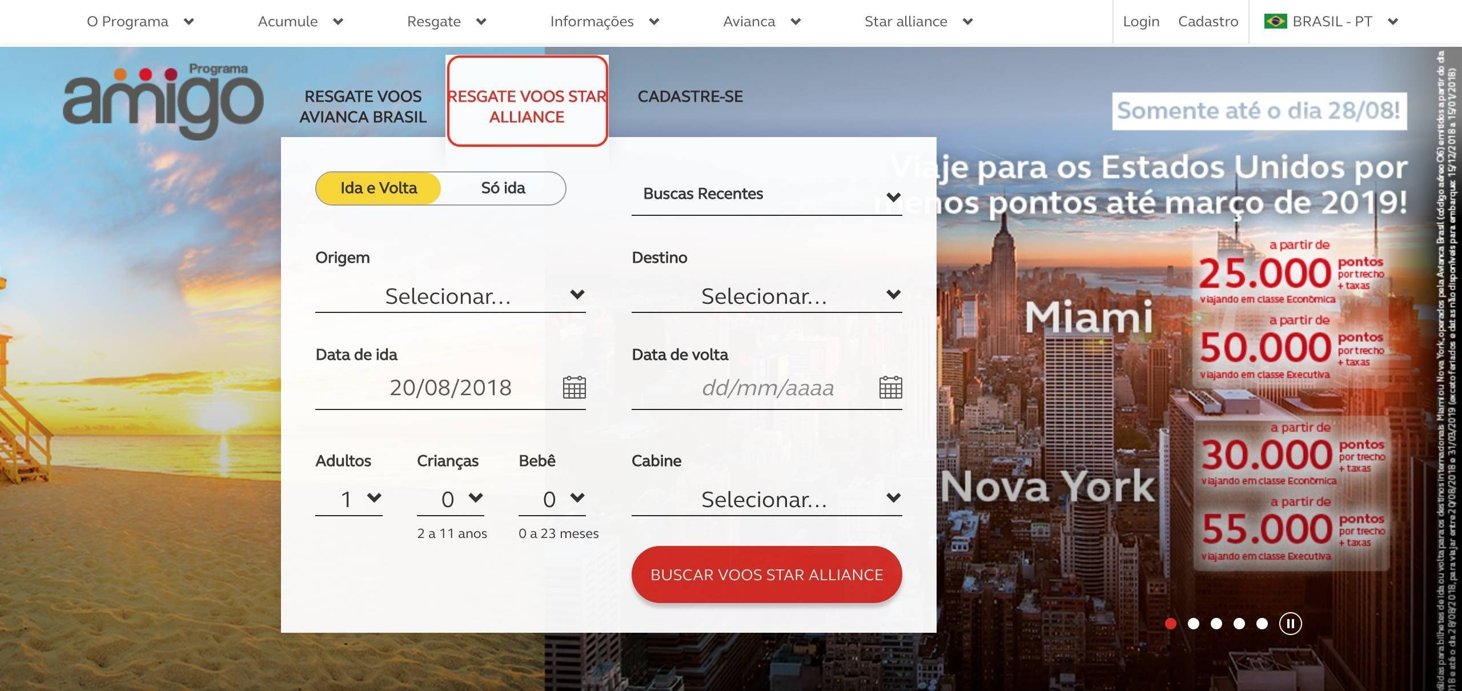Expand the BRASIL - PT language selector

click(x=1331, y=22)
